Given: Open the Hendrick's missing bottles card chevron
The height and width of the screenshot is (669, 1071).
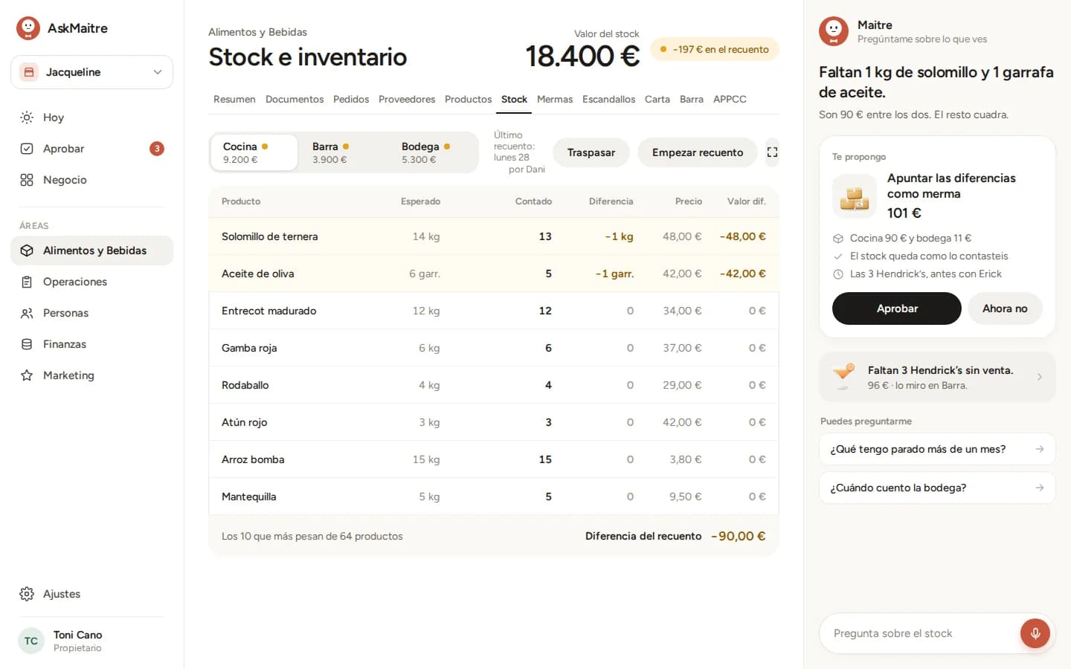Looking at the screenshot, I should 1040,377.
